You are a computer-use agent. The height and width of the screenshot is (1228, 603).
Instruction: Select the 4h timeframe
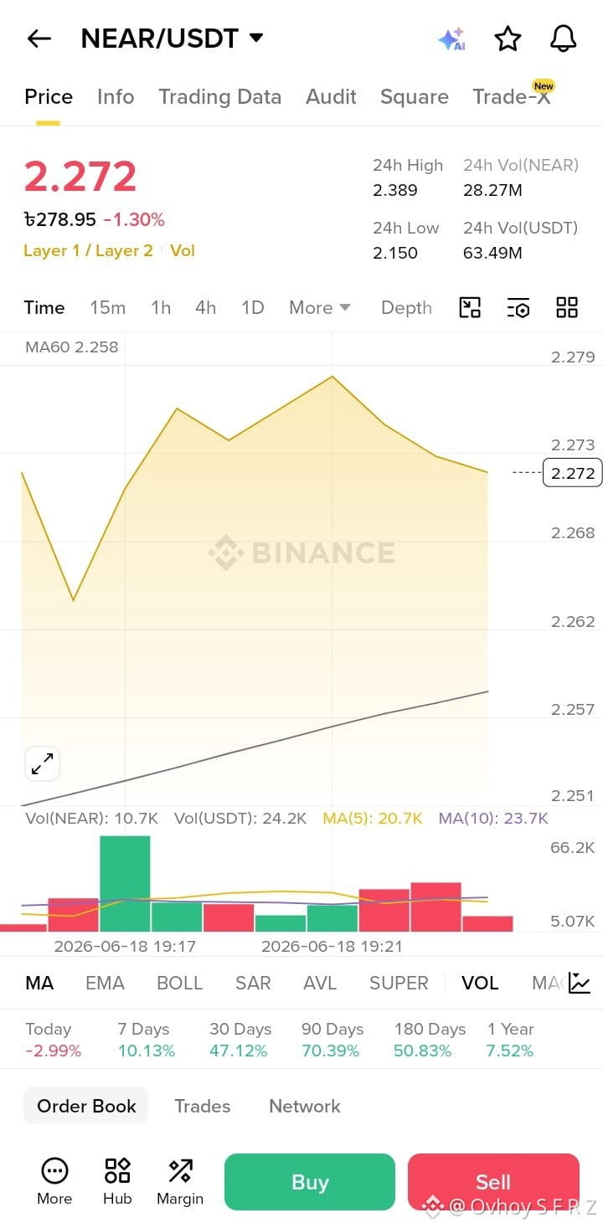pyautogui.click(x=205, y=307)
